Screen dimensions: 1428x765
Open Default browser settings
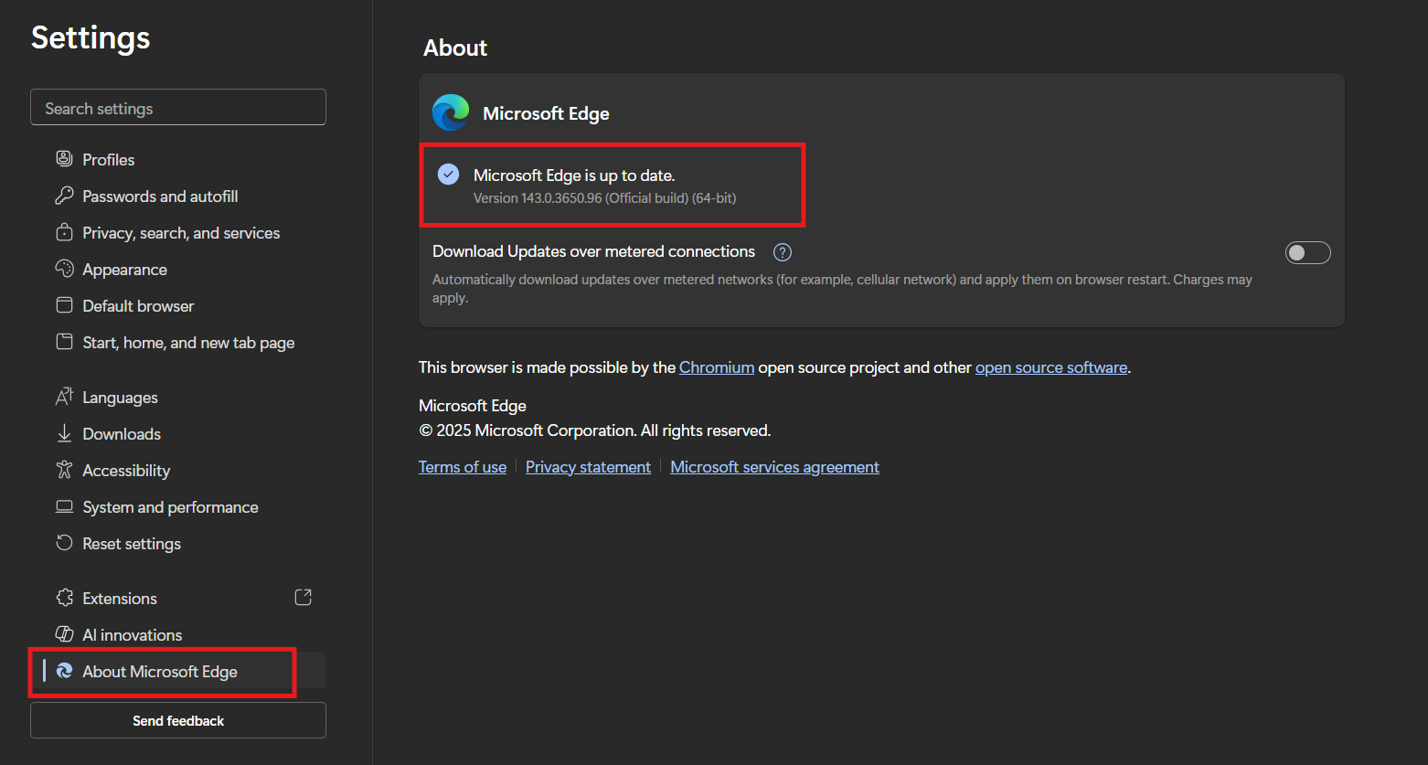[138, 306]
